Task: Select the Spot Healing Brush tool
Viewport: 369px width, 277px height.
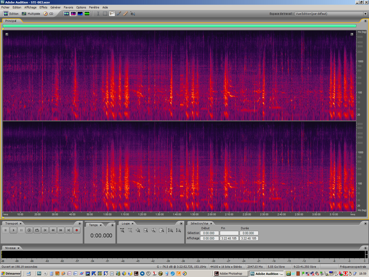Action: pos(125,13)
